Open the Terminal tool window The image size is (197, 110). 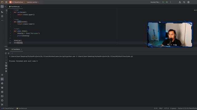pos(2,96)
